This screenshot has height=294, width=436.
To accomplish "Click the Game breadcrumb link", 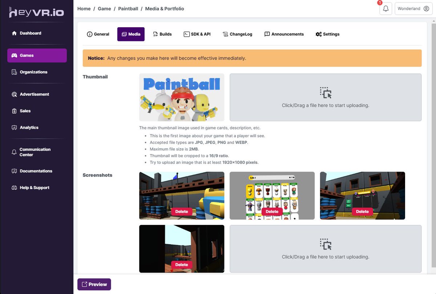I will [104, 8].
